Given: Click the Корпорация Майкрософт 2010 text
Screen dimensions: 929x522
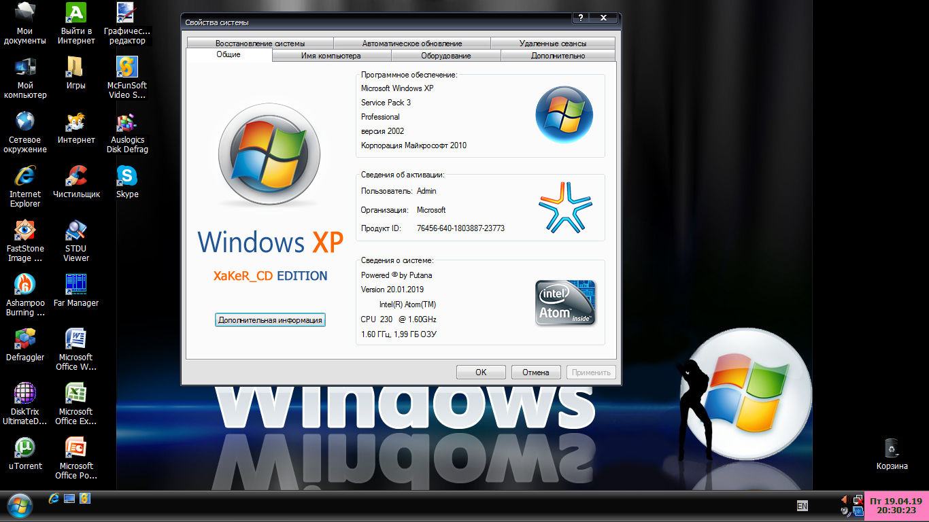Looking at the screenshot, I should tap(413, 145).
